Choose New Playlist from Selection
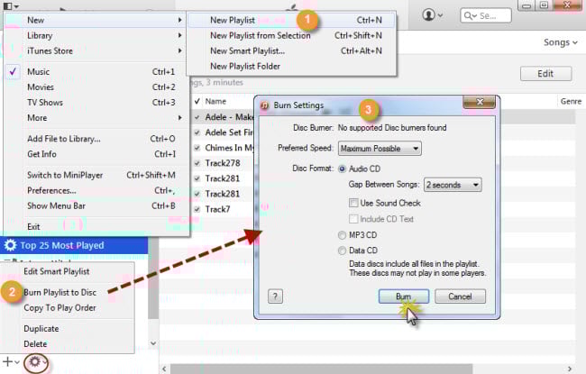586x374 pixels. click(x=291, y=35)
